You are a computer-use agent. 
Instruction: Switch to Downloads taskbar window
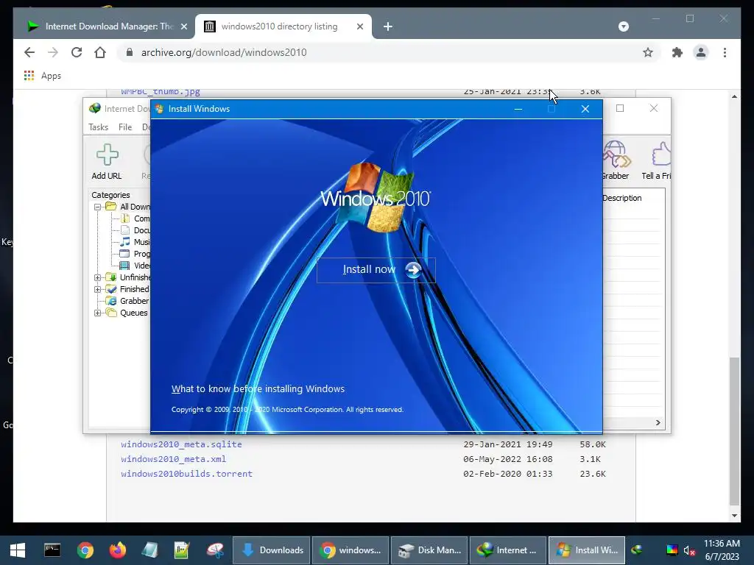272,550
